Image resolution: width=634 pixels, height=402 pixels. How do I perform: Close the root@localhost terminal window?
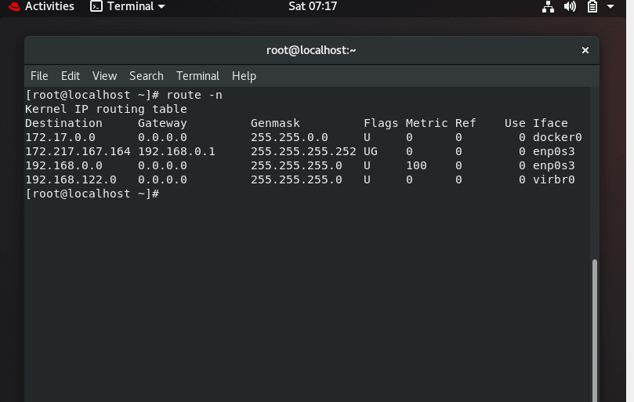(x=585, y=50)
